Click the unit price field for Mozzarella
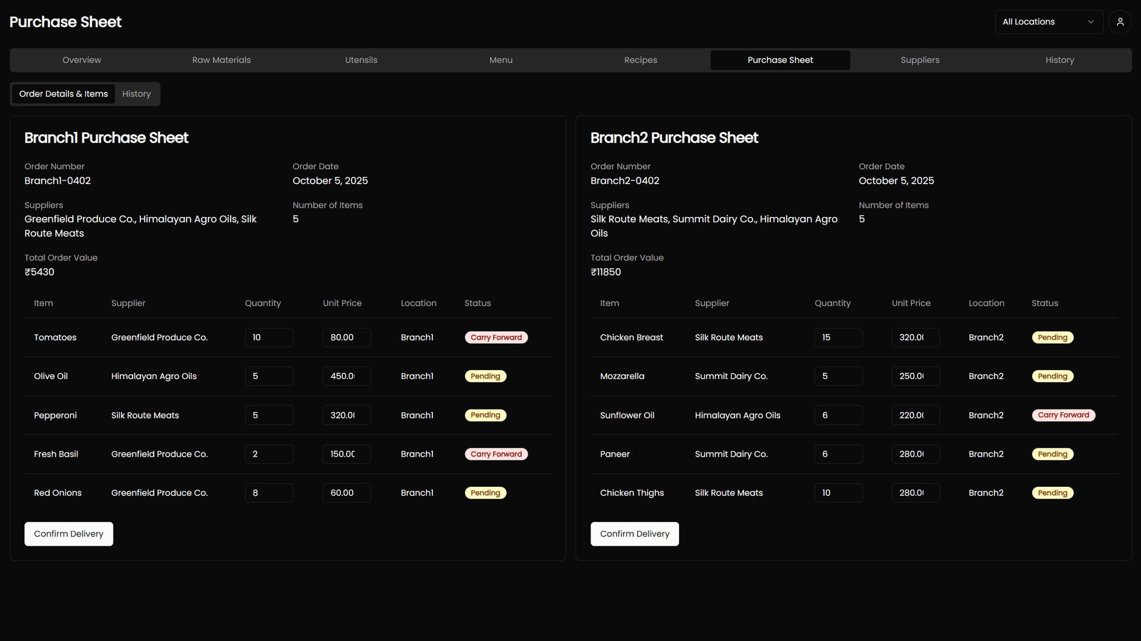 click(915, 376)
